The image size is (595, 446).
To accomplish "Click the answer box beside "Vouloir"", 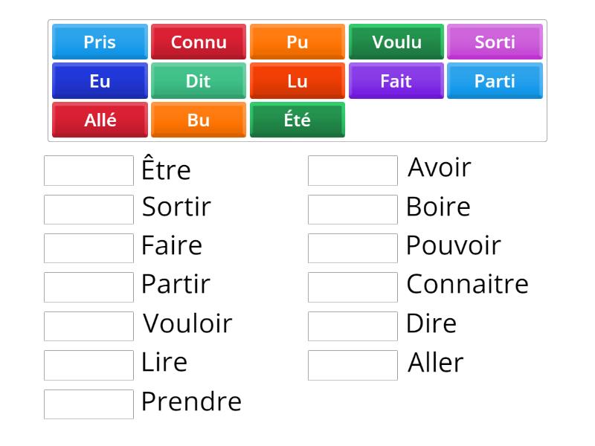I will click(x=88, y=326).
